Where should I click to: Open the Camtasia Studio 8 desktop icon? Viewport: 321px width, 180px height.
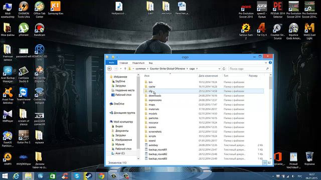[24, 74]
